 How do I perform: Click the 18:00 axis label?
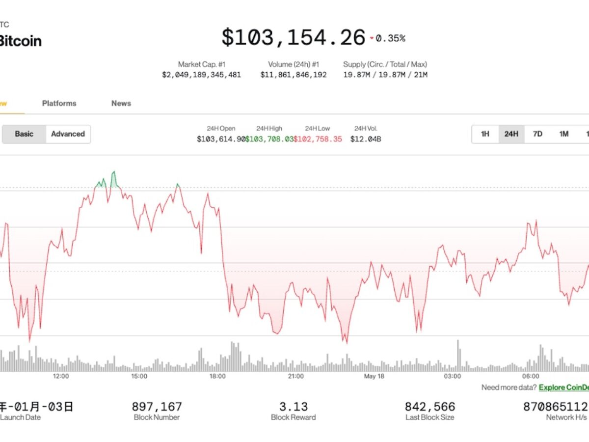(x=217, y=377)
